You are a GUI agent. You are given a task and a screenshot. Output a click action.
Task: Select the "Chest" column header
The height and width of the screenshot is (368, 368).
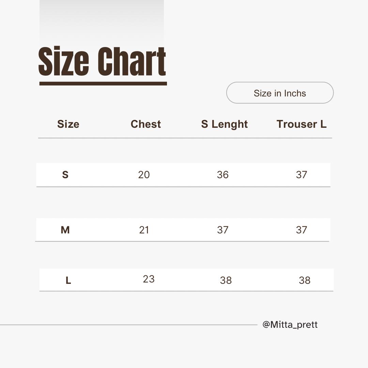(x=145, y=124)
